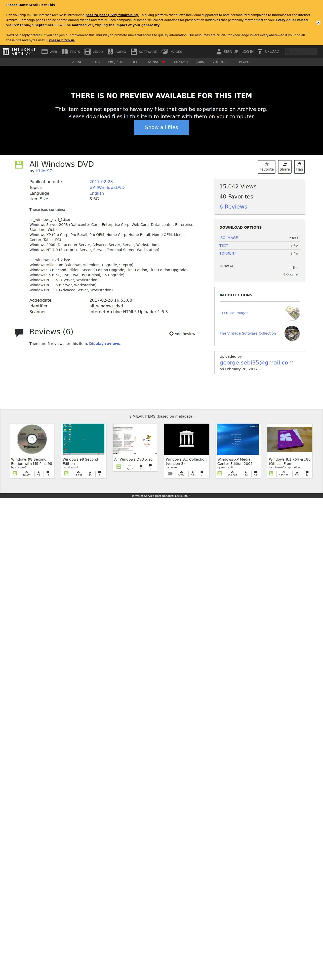Click the reviews speech bubble icon

[x=19, y=332]
